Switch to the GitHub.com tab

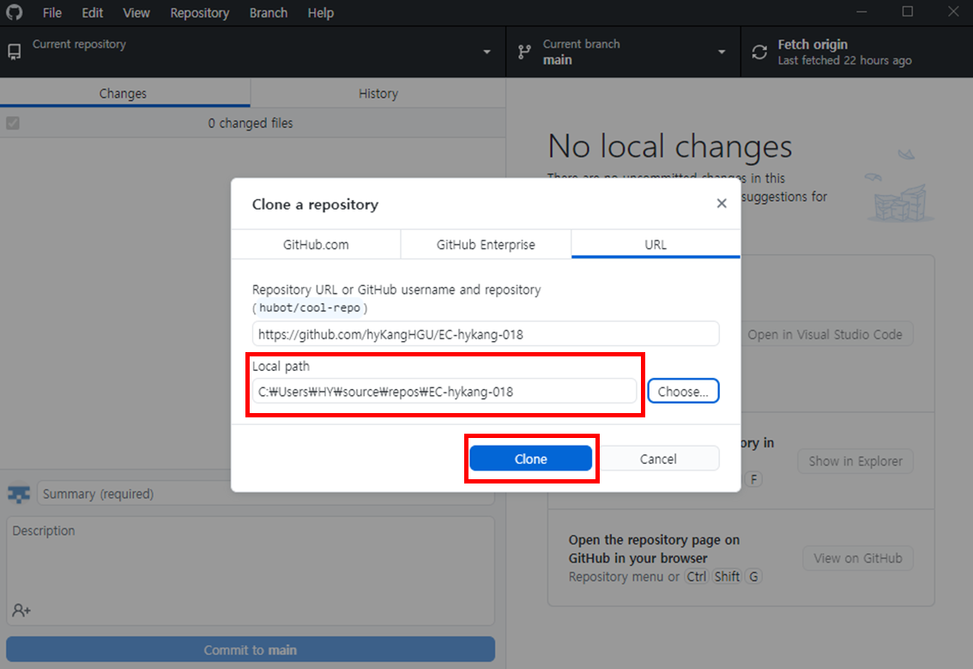316,245
